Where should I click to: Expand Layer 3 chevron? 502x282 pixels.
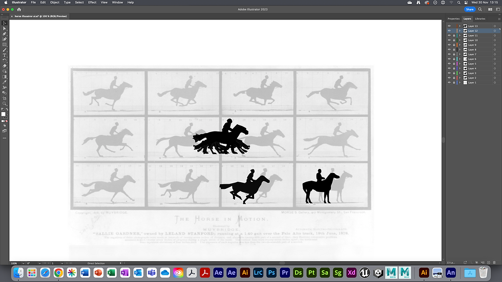tap(460, 73)
